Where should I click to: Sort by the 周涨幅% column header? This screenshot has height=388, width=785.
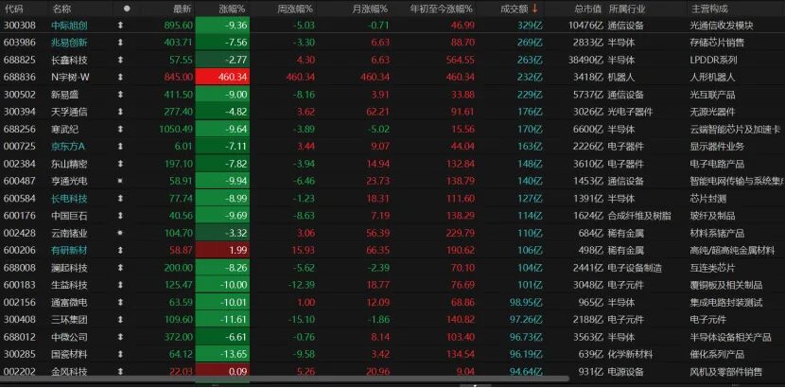295,9
